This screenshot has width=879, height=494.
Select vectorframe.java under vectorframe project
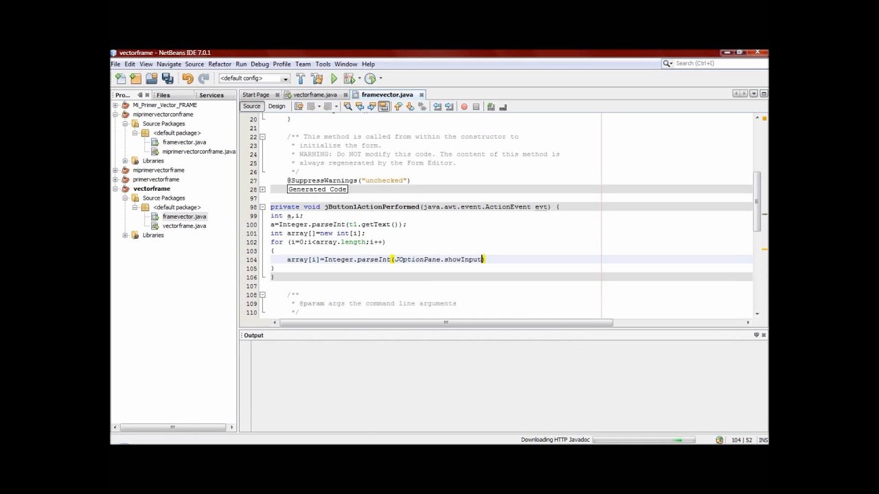click(x=184, y=226)
